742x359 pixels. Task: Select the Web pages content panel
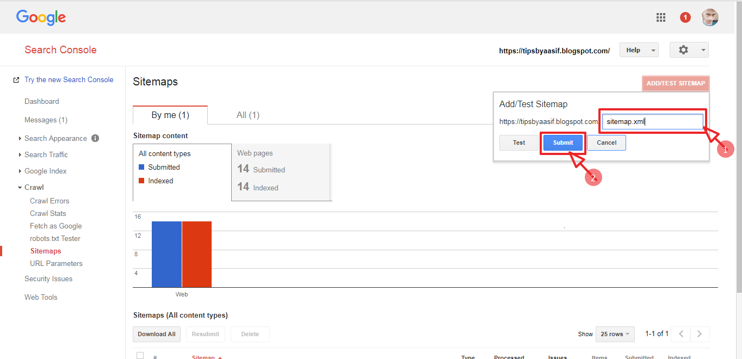pos(281,172)
